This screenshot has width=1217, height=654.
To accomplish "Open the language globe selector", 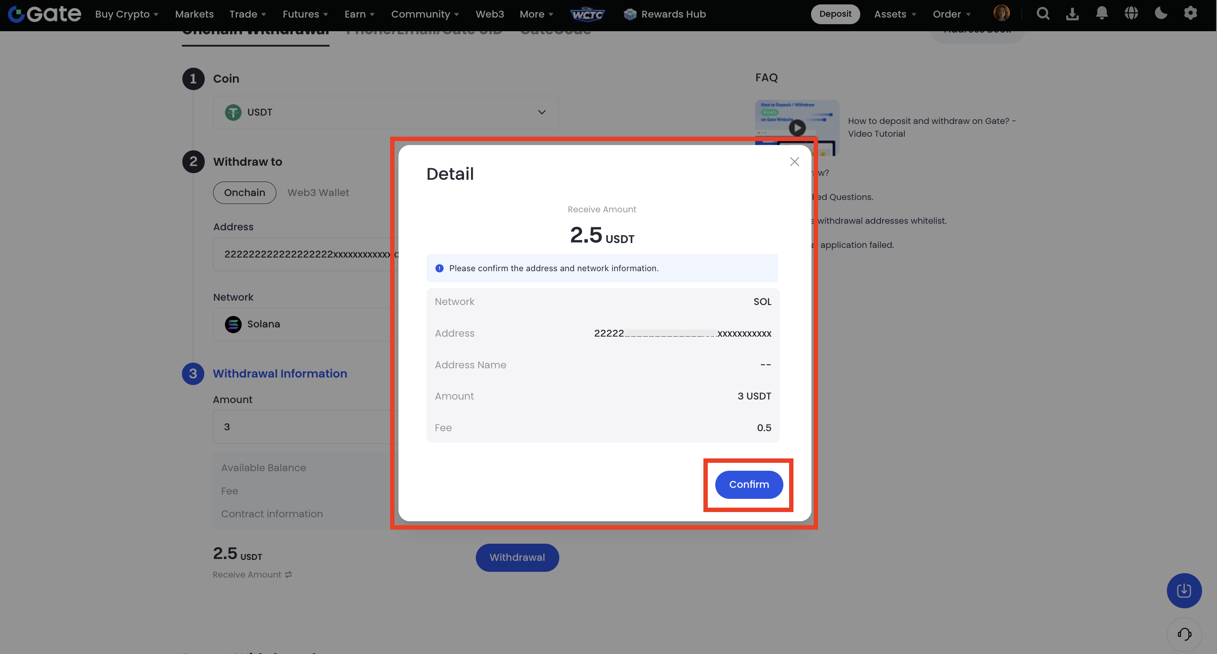I will coord(1131,14).
